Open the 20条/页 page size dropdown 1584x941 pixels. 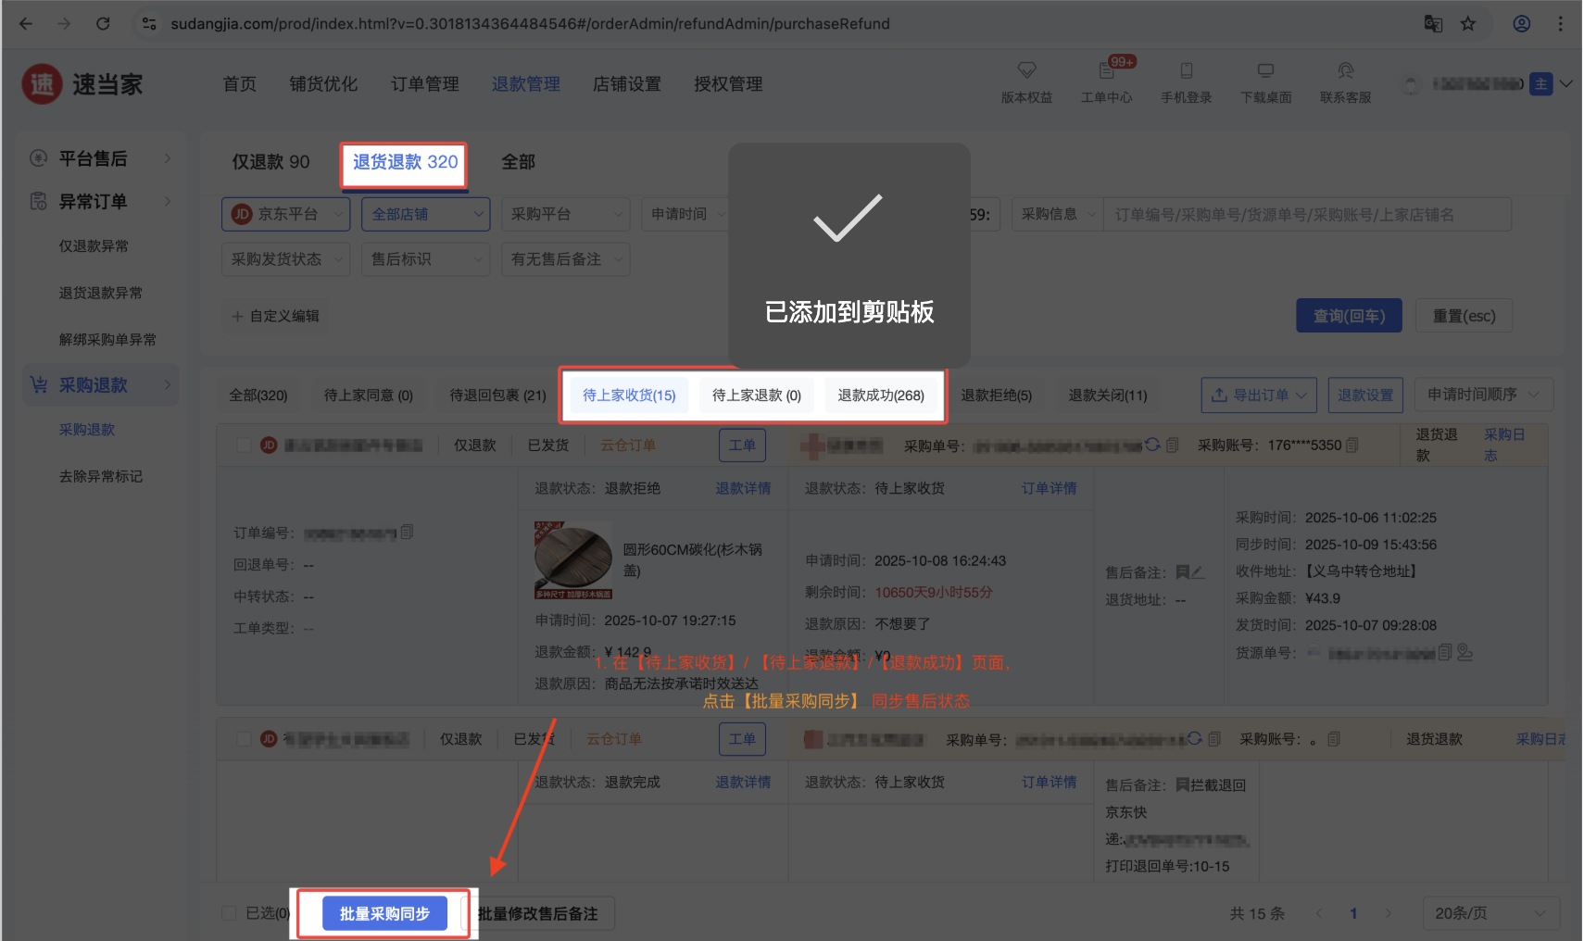1490,913
